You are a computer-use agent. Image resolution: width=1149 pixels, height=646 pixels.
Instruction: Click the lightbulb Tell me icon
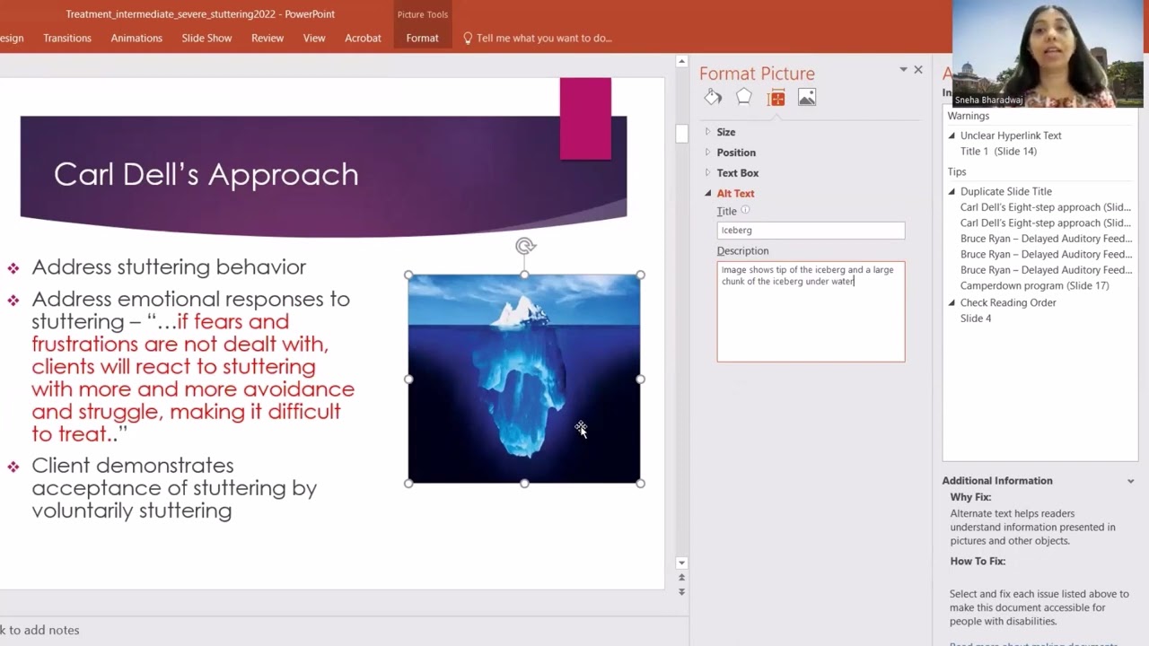tap(468, 39)
